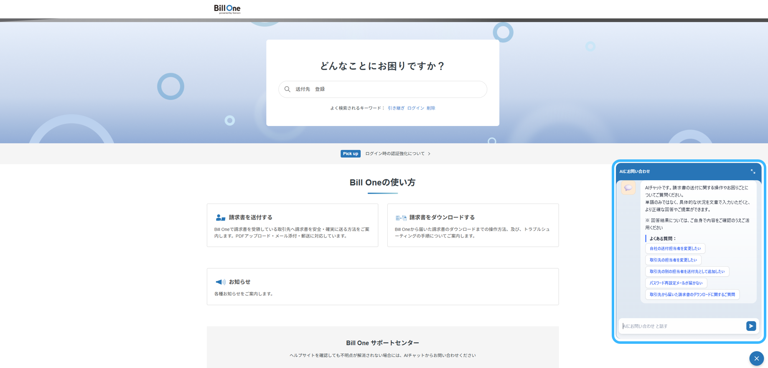
Task: Choose 取引先の別の担当者を送付先として追加したい question
Action: coord(687,272)
